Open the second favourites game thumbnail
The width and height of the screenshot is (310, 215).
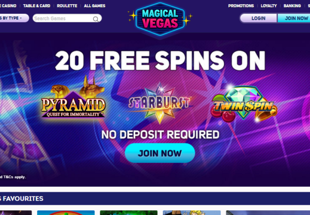point(66,212)
